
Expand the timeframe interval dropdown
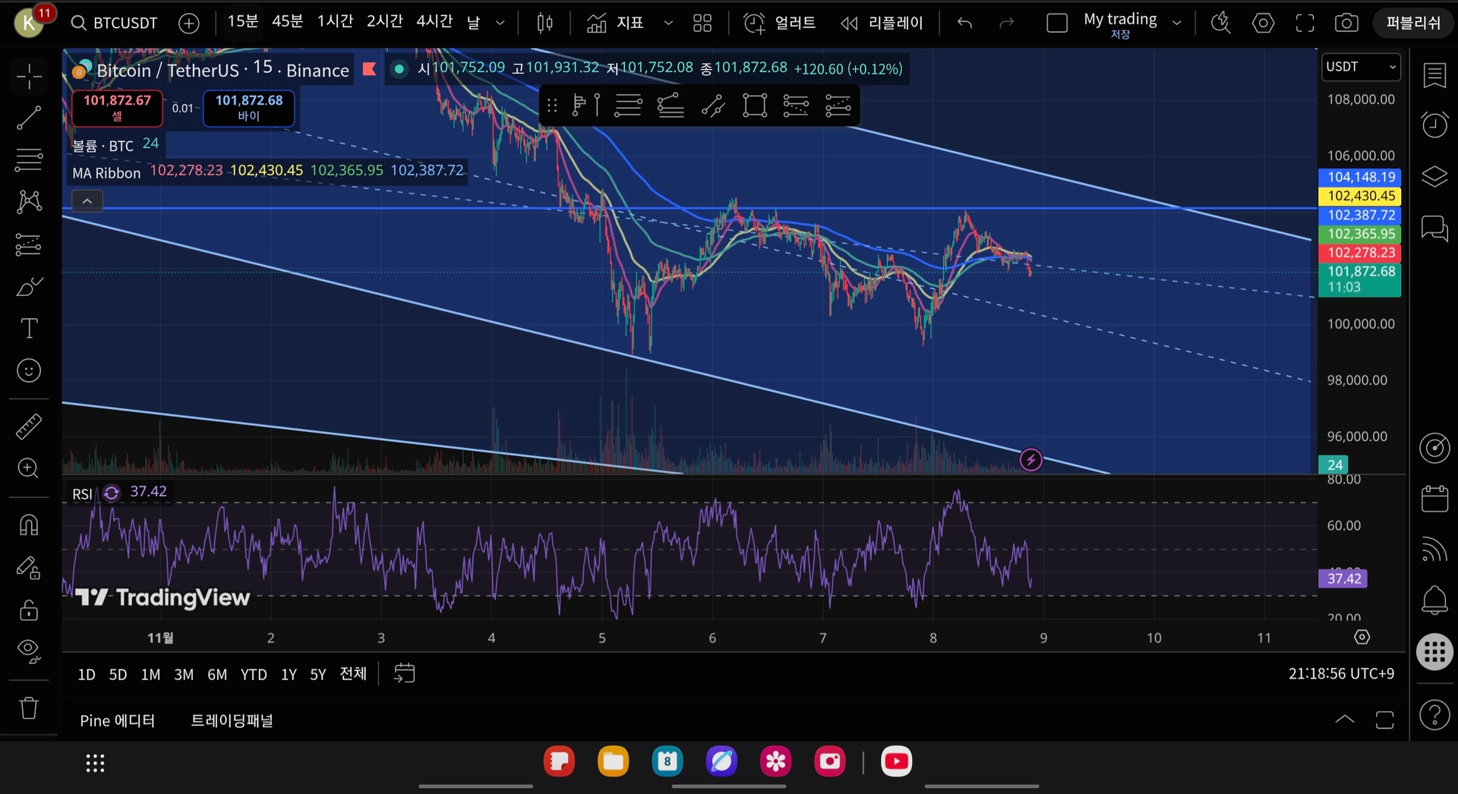click(x=500, y=23)
